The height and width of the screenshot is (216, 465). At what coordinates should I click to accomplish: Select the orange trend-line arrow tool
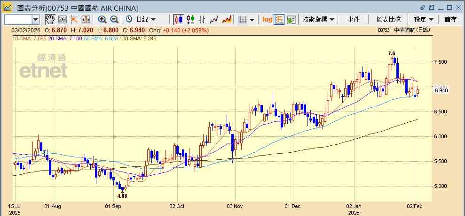point(73,20)
